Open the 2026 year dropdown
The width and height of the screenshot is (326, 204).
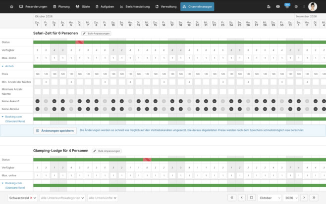coord(291,198)
